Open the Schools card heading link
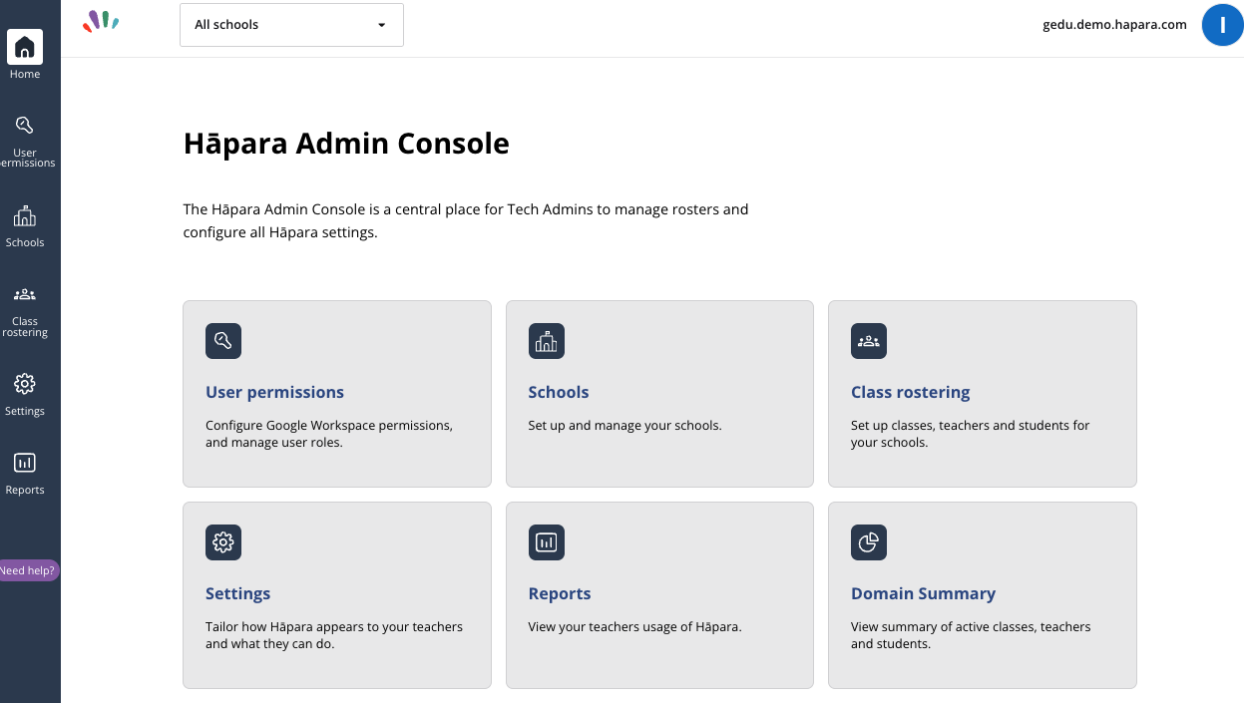Image resolution: width=1244 pixels, height=703 pixels. pos(559,392)
